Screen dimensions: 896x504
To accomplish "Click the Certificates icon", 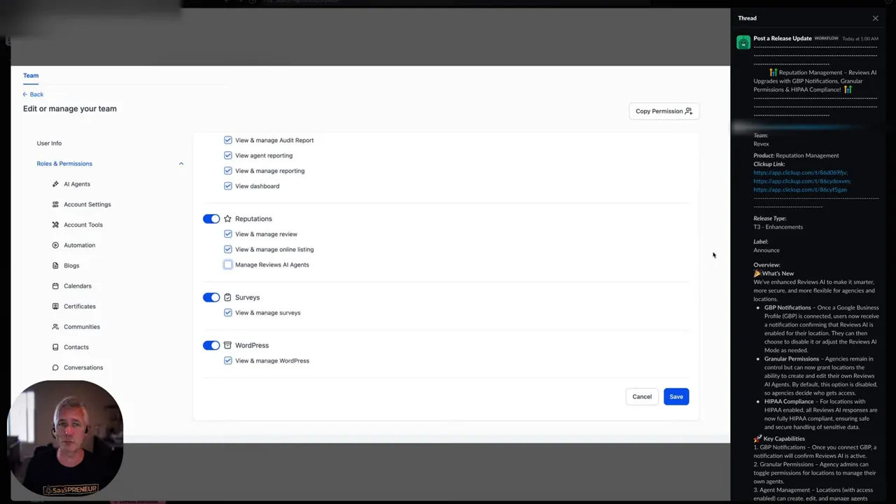I will (x=55, y=306).
